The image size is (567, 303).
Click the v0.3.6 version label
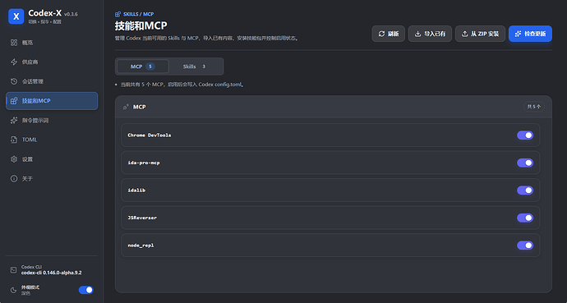[71, 14]
